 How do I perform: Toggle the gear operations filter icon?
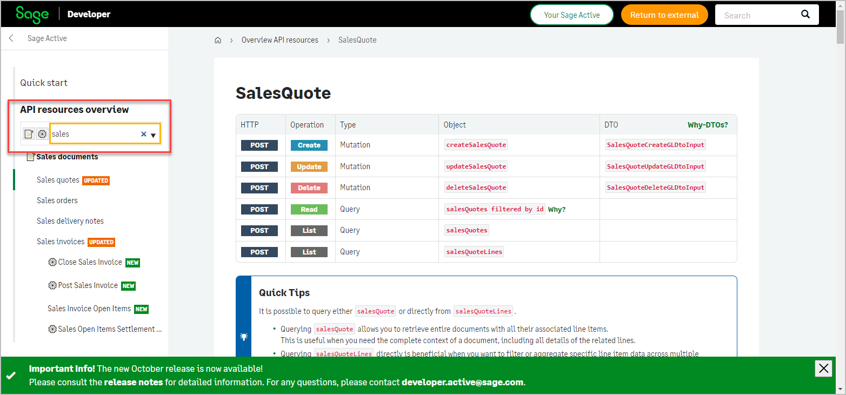pyautogui.click(x=42, y=134)
